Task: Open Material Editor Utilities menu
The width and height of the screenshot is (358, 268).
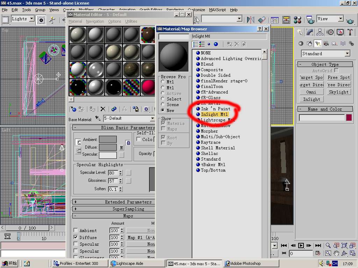Action: pos(131,21)
